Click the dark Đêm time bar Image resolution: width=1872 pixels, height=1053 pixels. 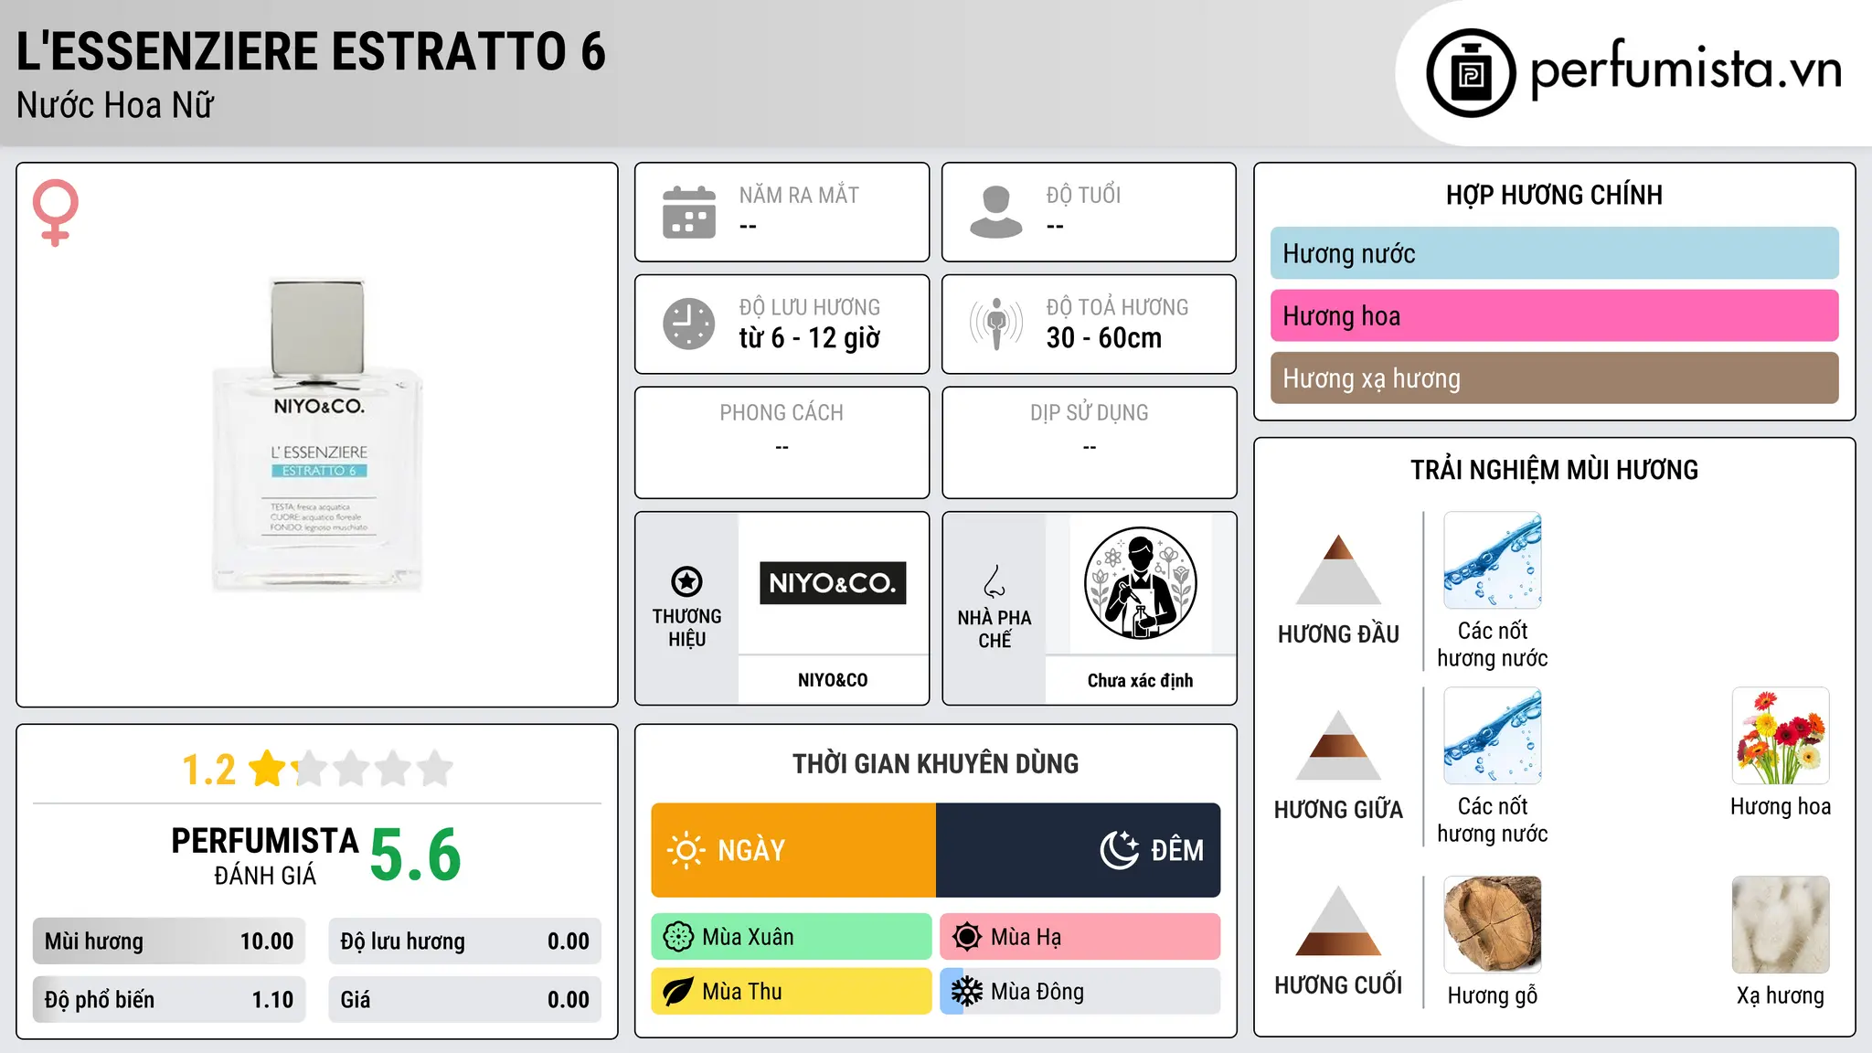(x=1079, y=850)
